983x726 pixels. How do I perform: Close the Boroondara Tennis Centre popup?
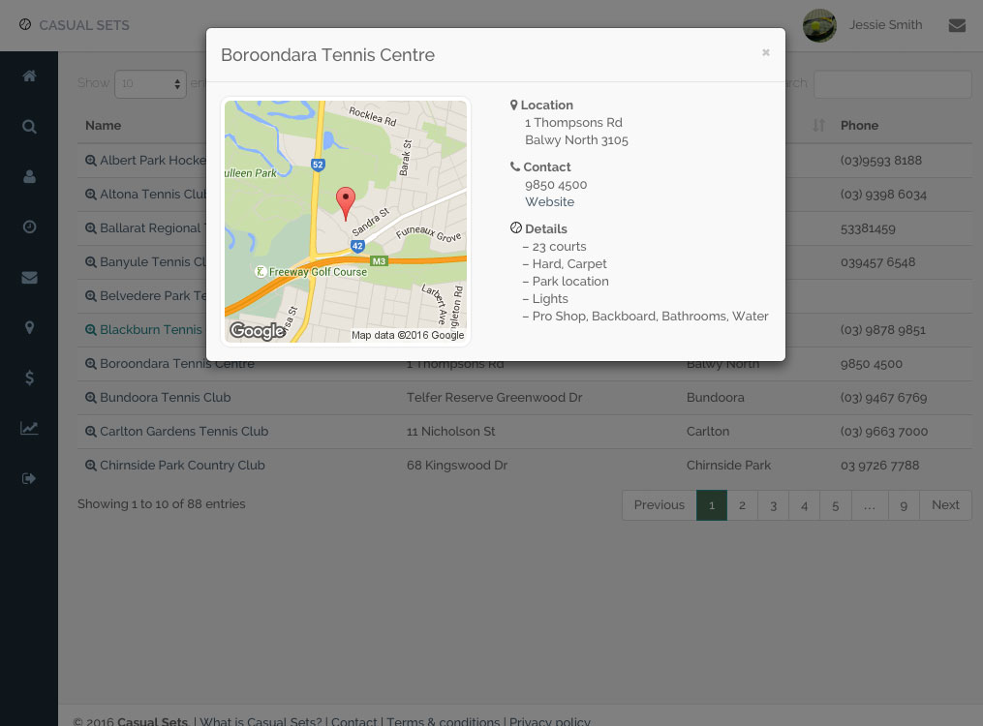[x=765, y=52]
